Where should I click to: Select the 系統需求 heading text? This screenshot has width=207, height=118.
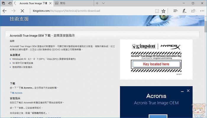coord(15,55)
